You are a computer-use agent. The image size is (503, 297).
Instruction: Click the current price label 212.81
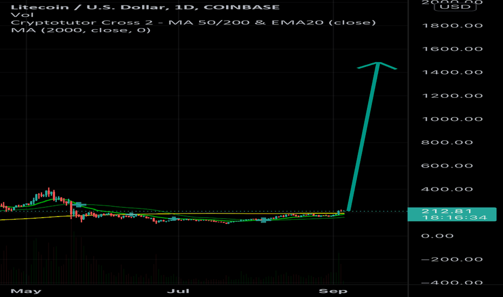pos(446,211)
